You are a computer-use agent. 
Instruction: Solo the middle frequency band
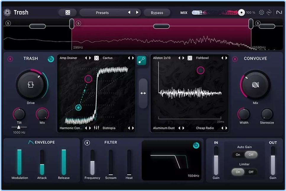click(78, 23)
